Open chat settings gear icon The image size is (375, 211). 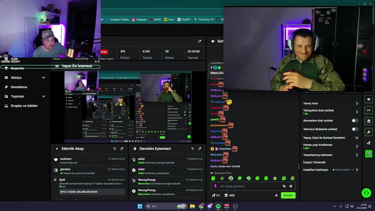click(276, 195)
